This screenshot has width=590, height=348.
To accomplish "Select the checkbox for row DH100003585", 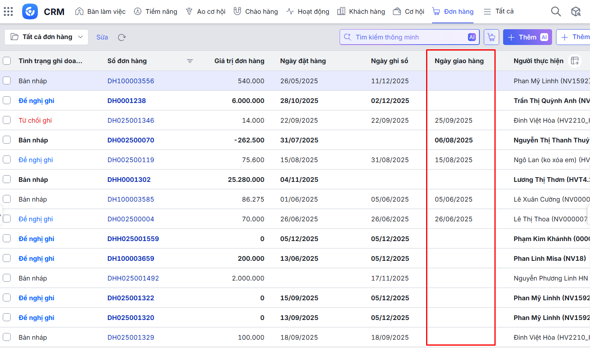I will pyautogui.click(x=7, y=199).
